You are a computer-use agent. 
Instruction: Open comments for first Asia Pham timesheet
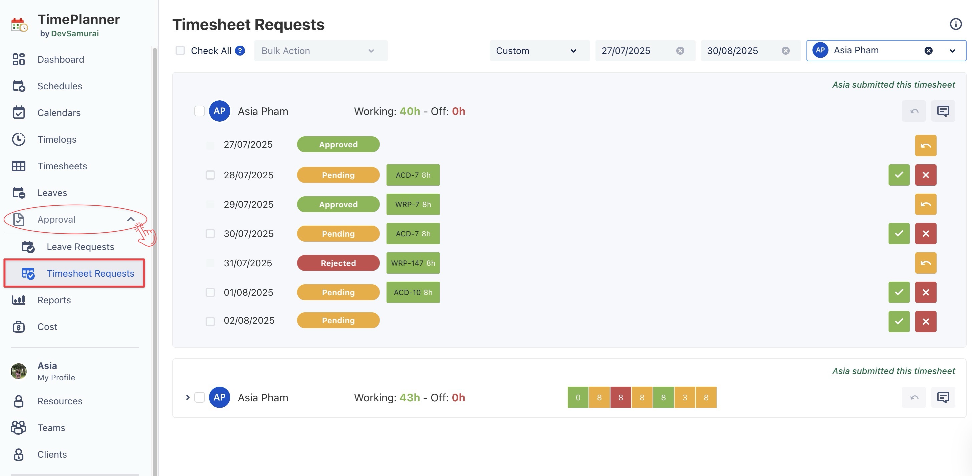click(943, 111)
